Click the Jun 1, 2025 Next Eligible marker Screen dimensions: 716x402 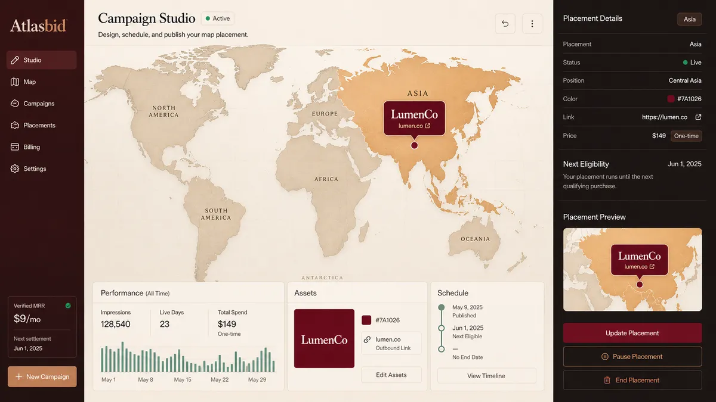click(x=442, y=328)
